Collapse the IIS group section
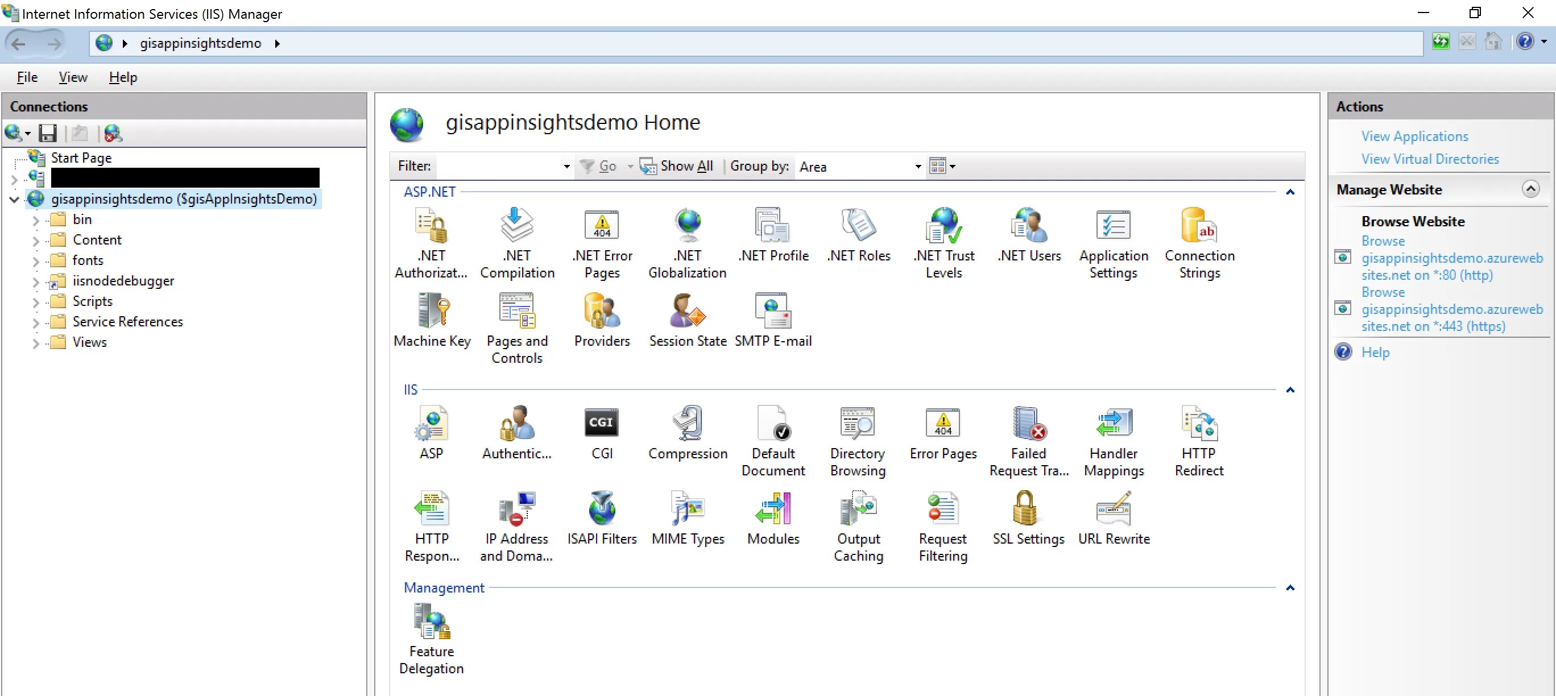Image resolution: width=1556 pixels, height=696 pixels. (x=1290, y=390)
